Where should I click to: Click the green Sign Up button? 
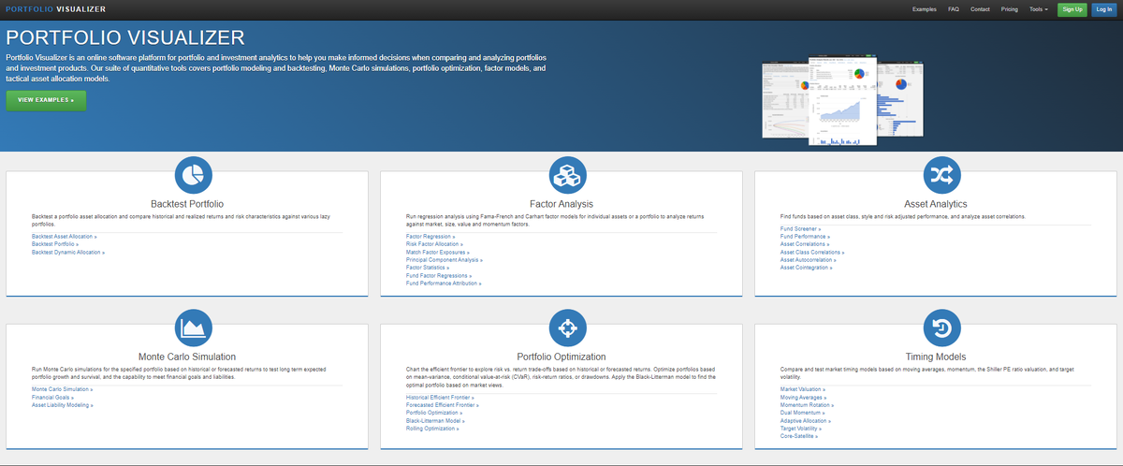point(1072,9)
